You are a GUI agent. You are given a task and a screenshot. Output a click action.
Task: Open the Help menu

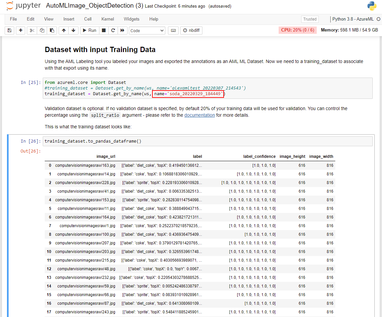[154, 19]
